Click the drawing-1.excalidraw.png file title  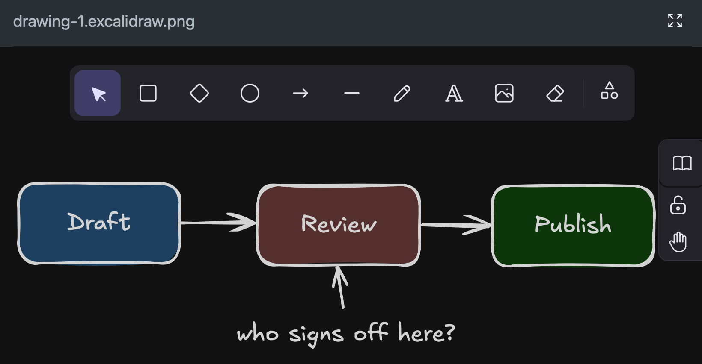(104, 21)
